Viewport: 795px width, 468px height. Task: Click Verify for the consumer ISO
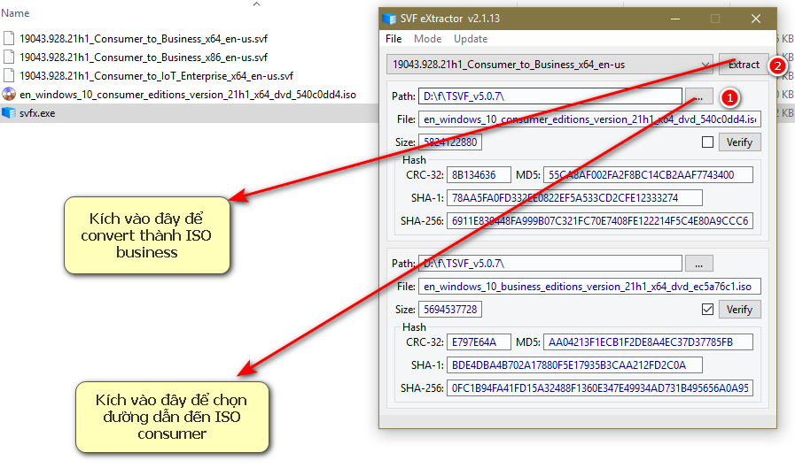click(739, 142)
